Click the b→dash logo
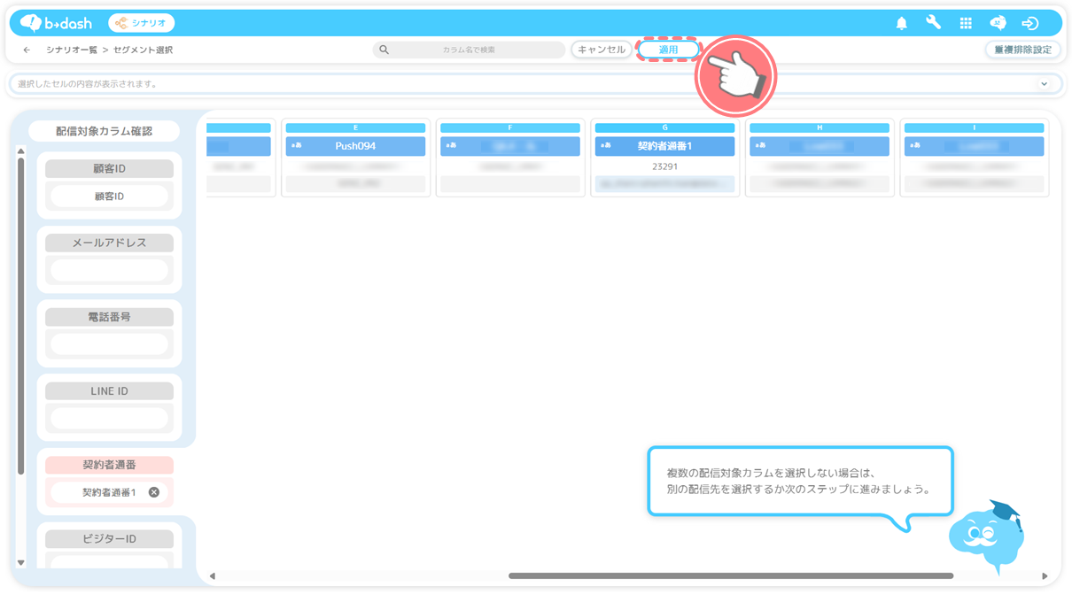 coord(58,23)
